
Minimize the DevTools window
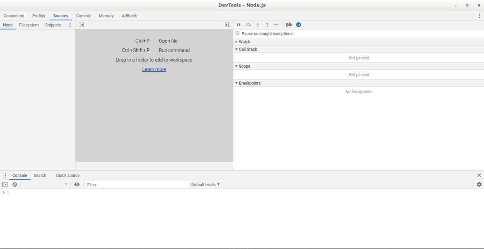(456, 5)
